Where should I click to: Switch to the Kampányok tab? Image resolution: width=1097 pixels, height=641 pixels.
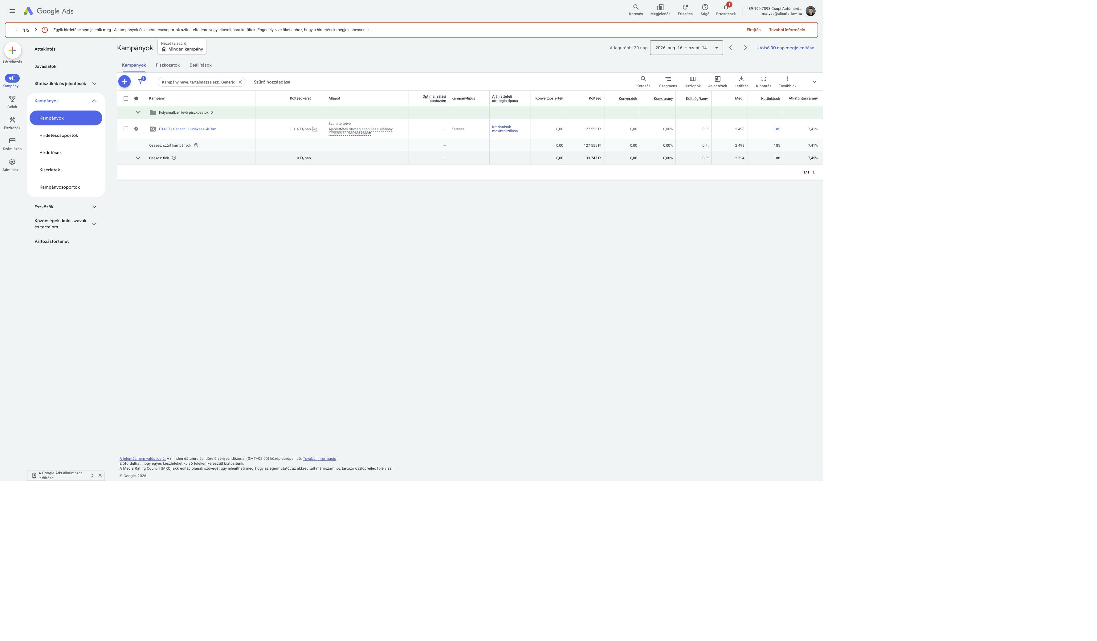click(134, 65)
